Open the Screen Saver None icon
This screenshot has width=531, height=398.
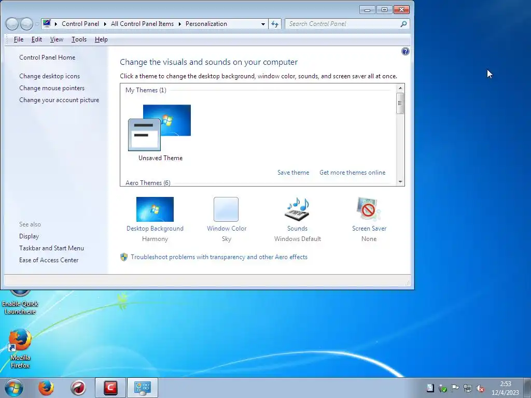click(369, 209)
